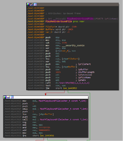Image resolution: width=123 pixels, height=141 pixels.
Task: Click the edit pencil icon in MsoFPlaySoundFile node
Action: coord(8,97)
